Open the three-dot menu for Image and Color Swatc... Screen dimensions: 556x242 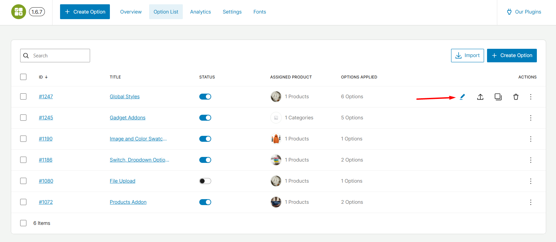coord(531,139)
